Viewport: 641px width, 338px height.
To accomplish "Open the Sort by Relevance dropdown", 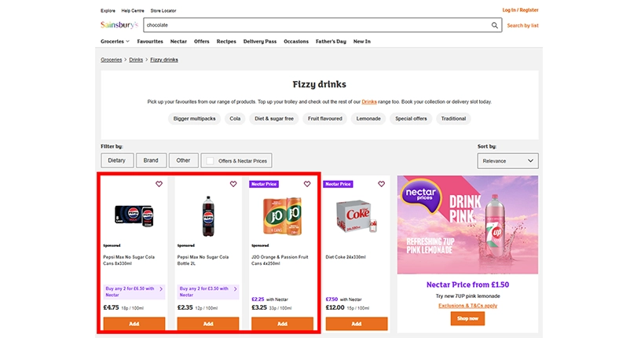I will click(507, 160).
